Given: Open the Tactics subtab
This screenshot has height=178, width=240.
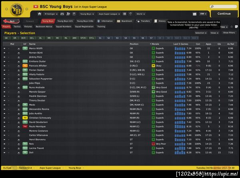Looking at the screenshot, I should point(17,27).
